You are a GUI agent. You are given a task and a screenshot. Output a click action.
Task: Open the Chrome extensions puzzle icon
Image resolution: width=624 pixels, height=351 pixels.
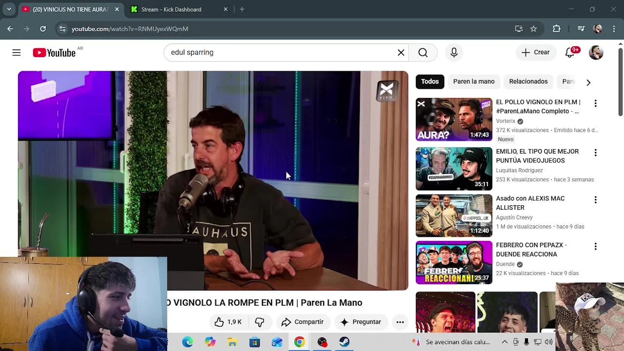pos(556,29)
